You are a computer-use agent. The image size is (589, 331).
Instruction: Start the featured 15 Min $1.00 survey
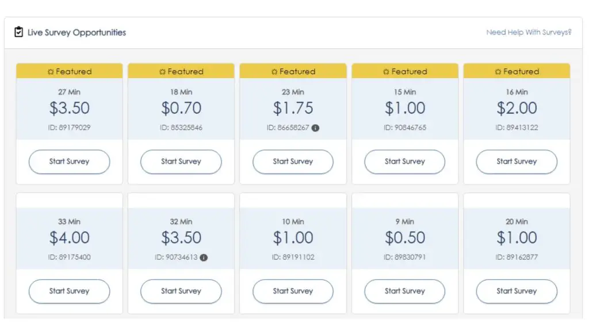tap(404, 161)
